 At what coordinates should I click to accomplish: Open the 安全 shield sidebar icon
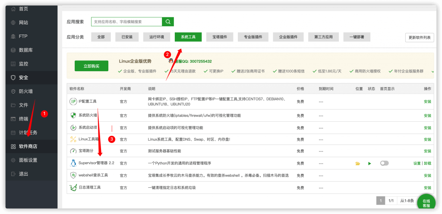click(13, 78)
